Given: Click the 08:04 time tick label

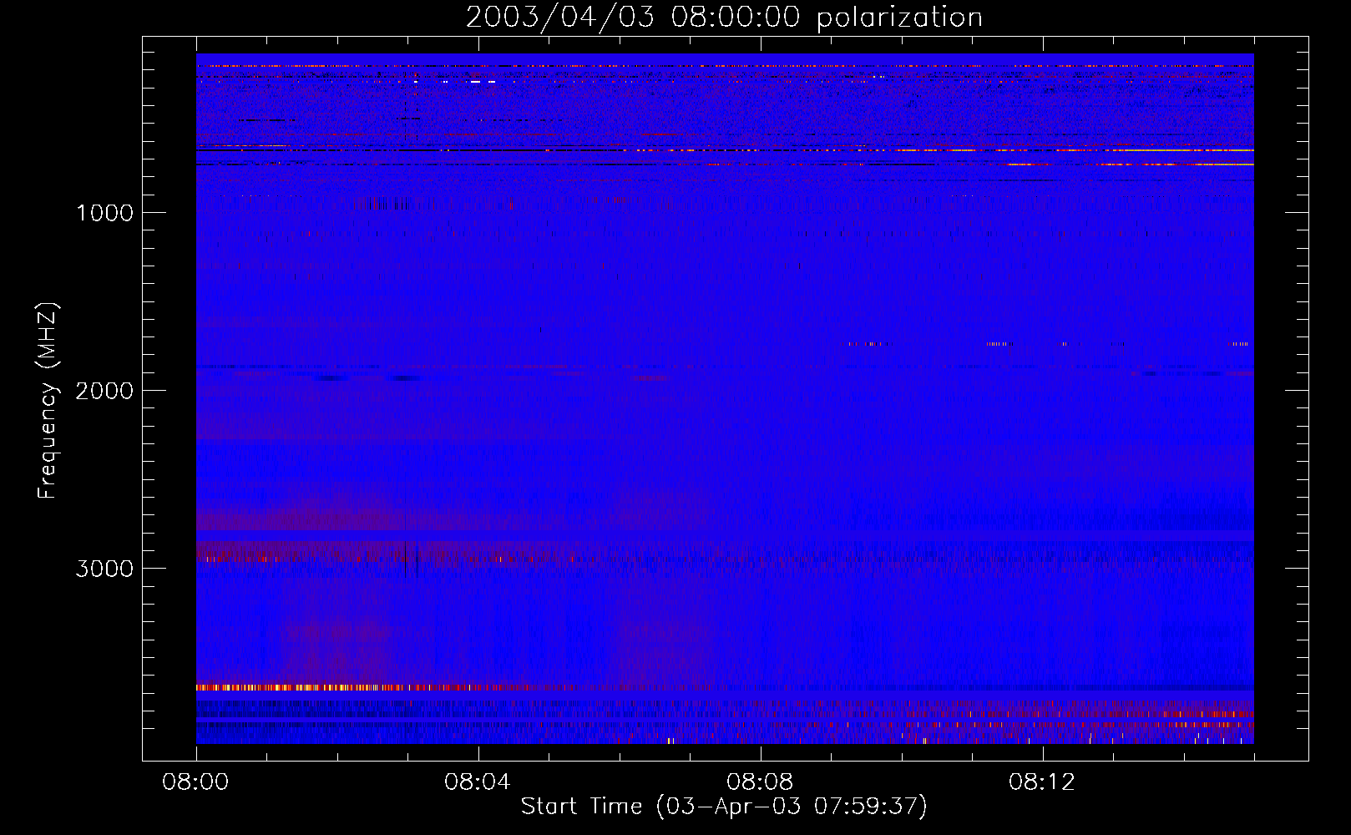Looking at the screenshot, I should coord(478,782).
